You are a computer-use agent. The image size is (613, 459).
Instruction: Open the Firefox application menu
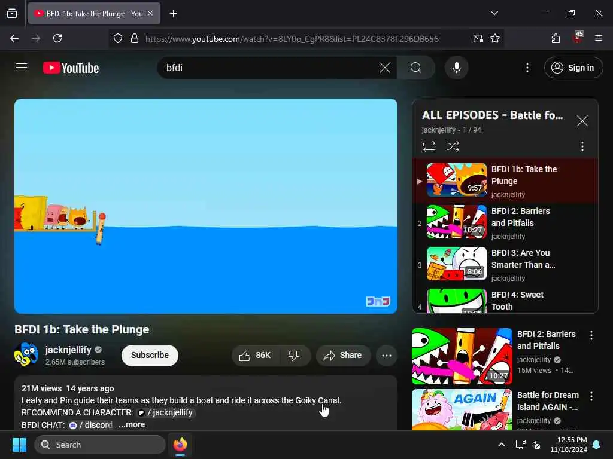click(x=598, y=38)
